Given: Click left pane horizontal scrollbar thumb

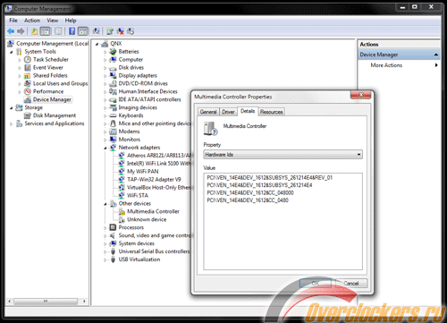Looking at the screenshot, I should coord(46,302).
